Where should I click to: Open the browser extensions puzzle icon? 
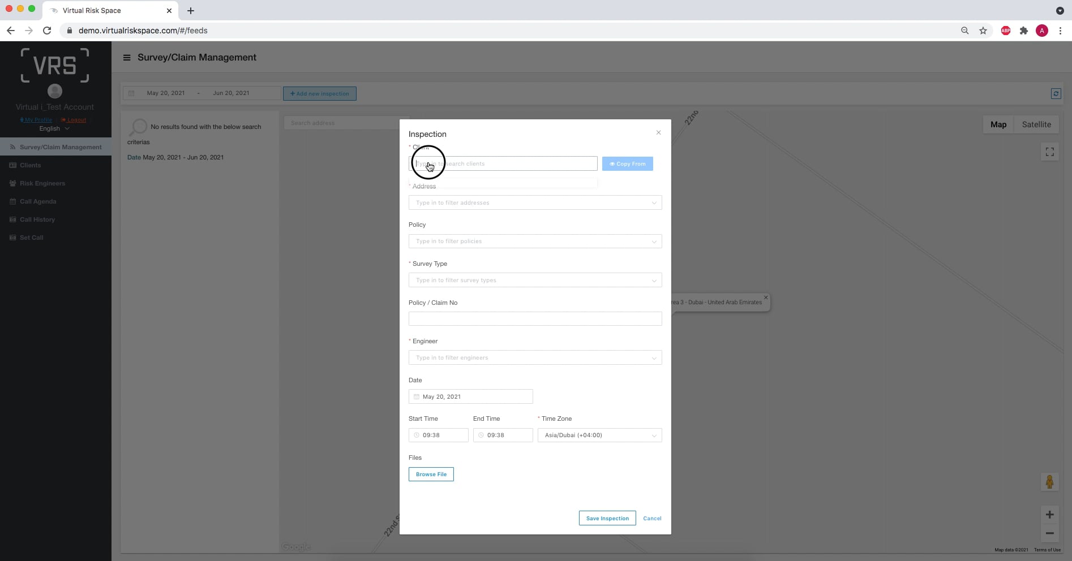click(x=1024, y=31)
